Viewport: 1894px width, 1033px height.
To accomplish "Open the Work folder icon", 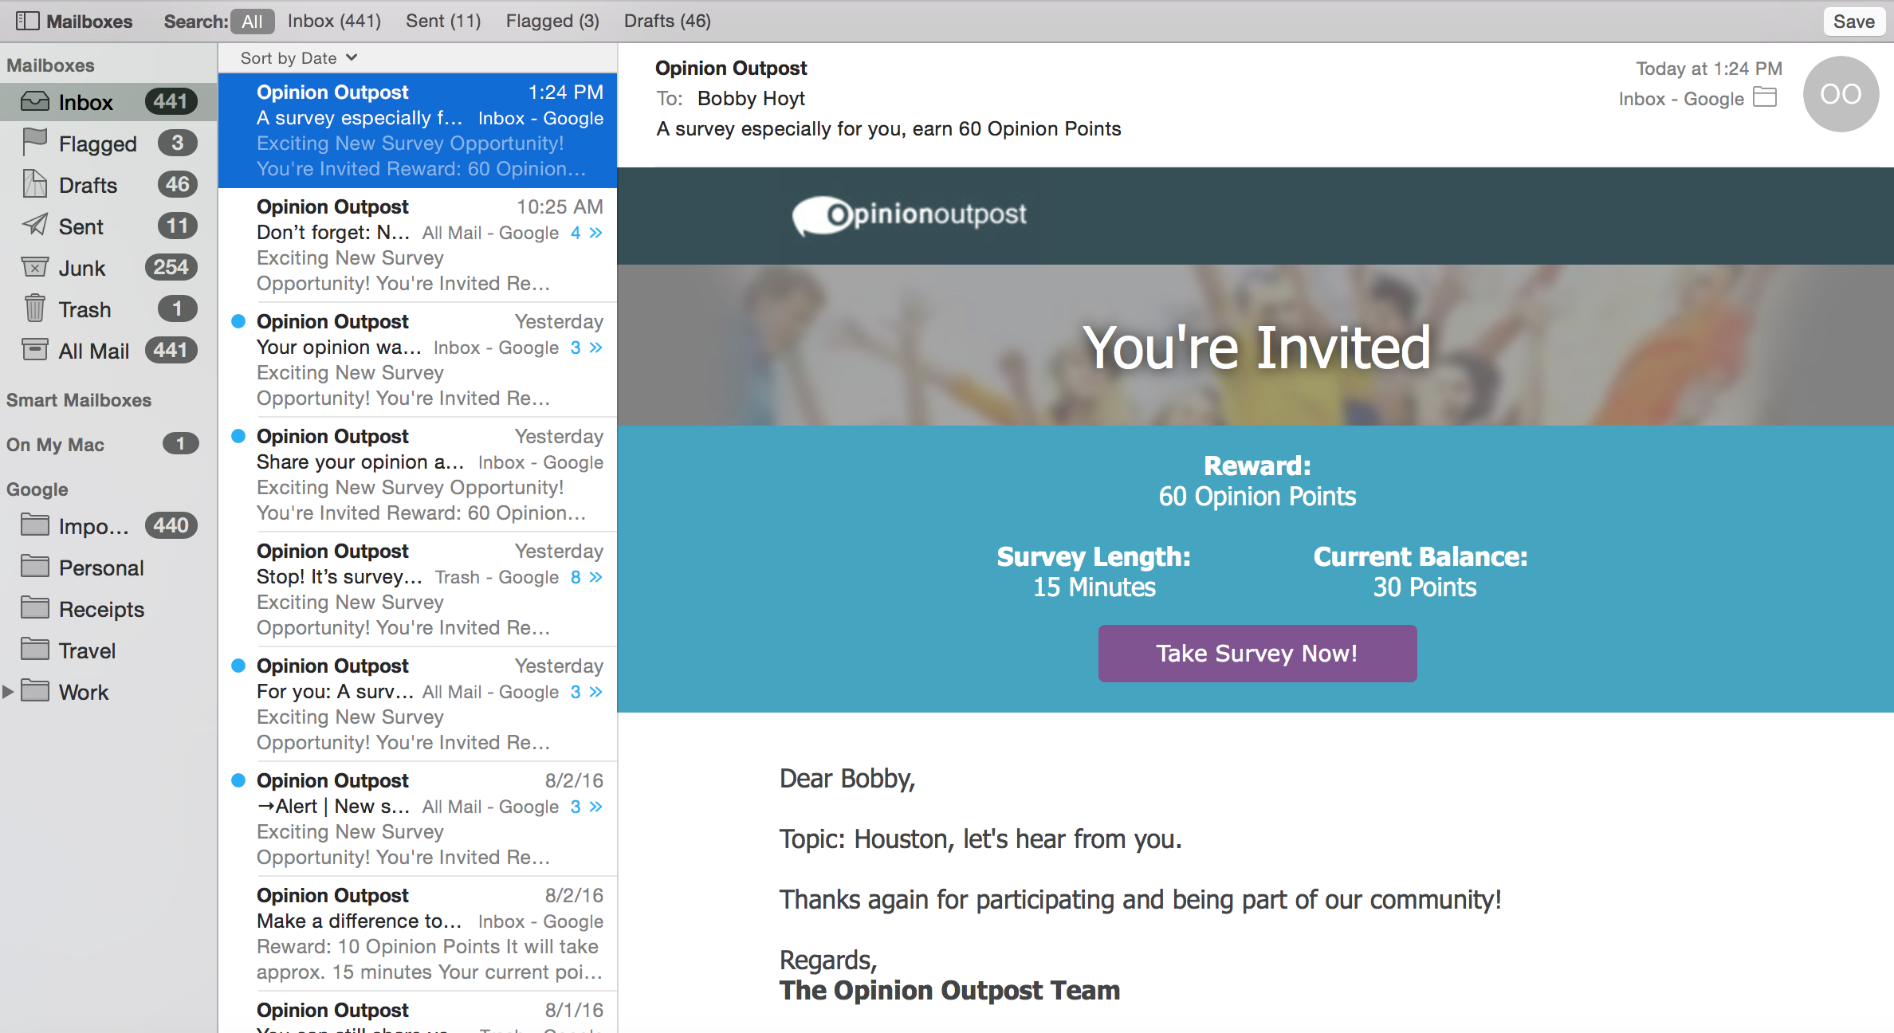I will (x=34, y=691).
